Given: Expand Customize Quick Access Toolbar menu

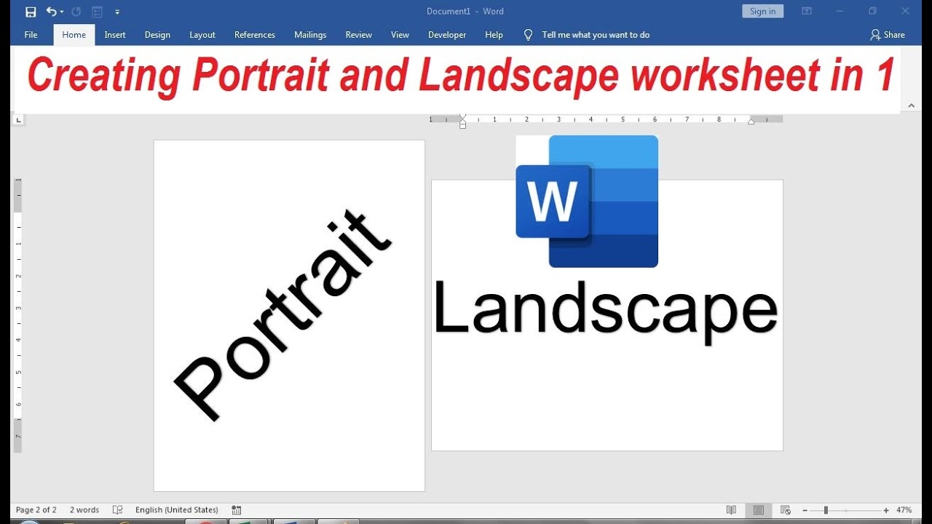Looking at the screenshot, I should click(117, 12).
